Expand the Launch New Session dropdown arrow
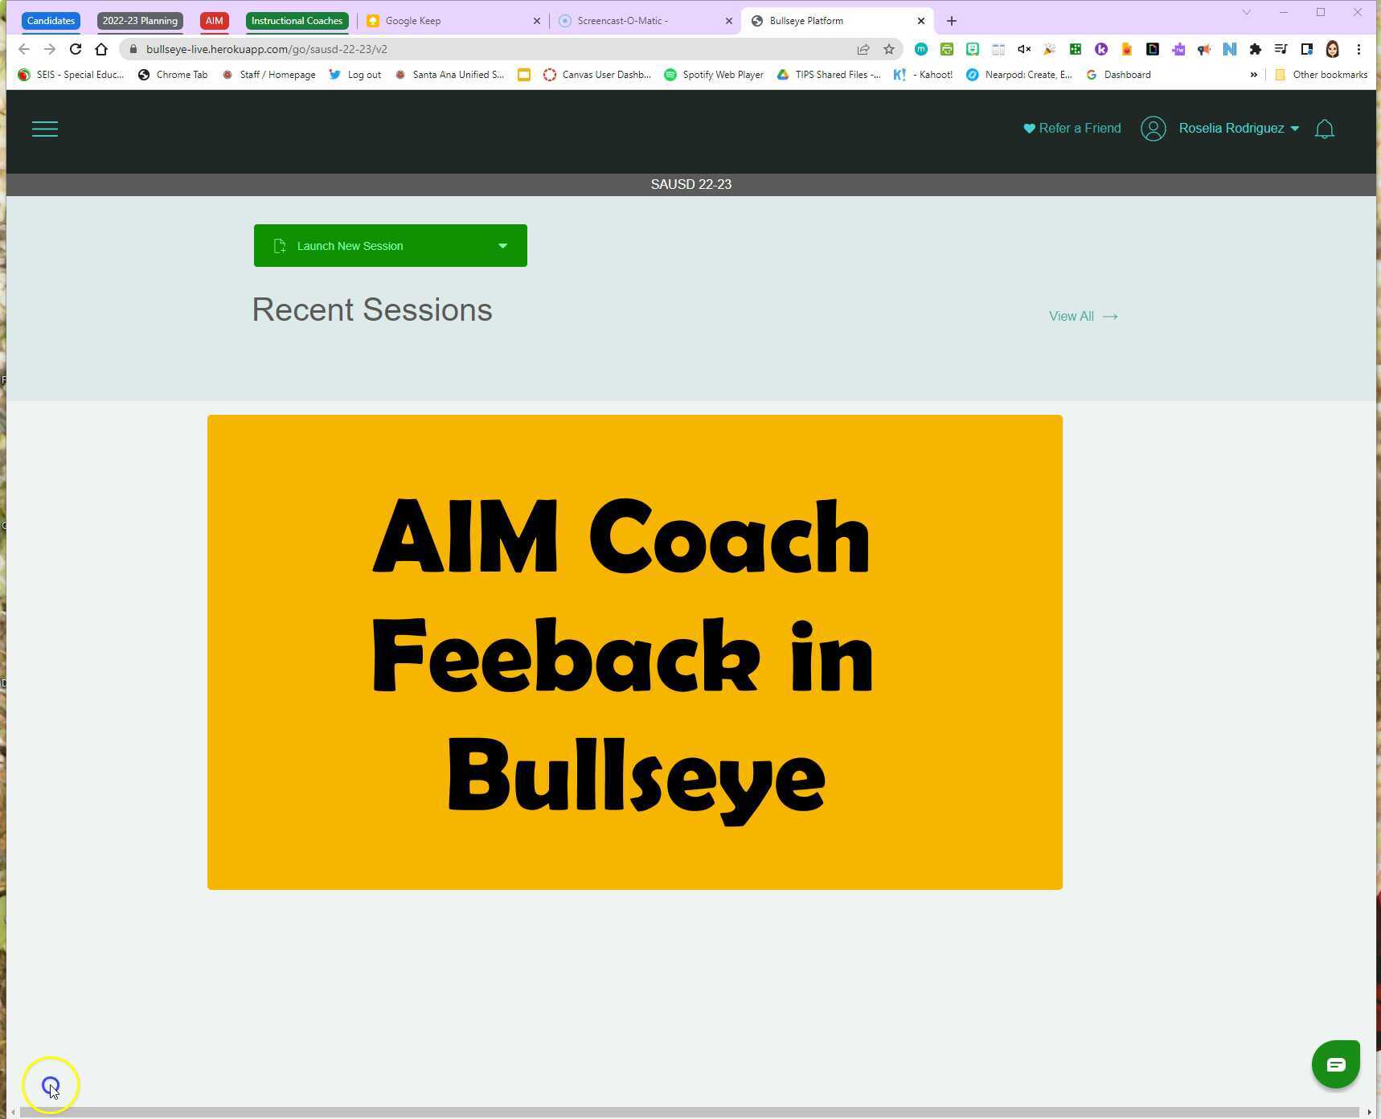 coord(502,245)
